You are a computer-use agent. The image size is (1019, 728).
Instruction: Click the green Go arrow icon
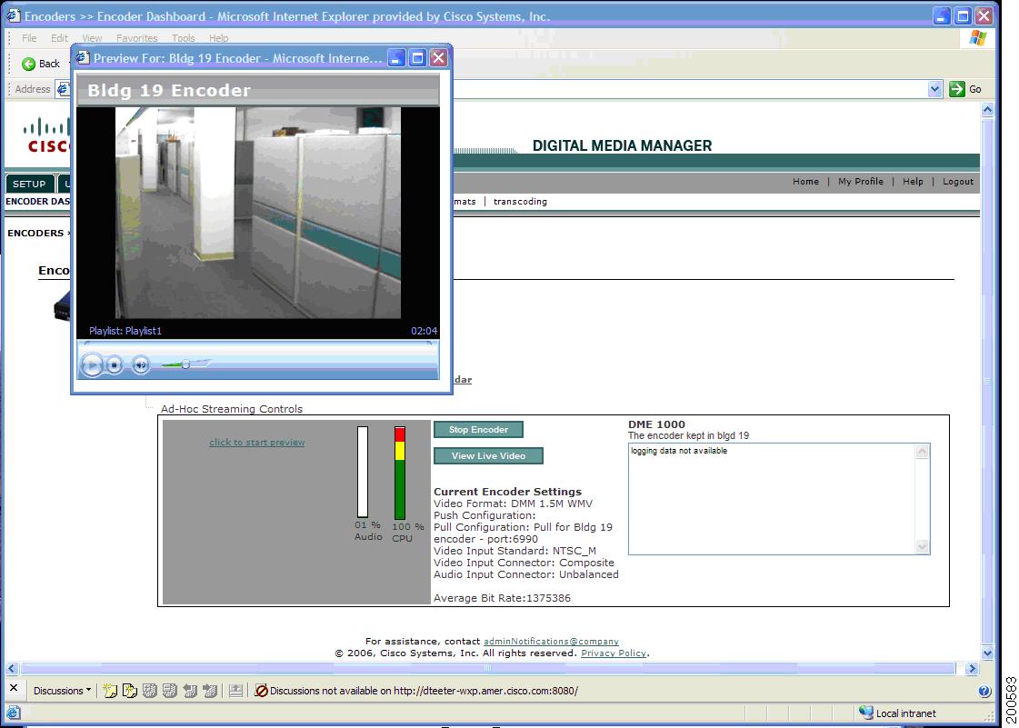(959, 89)
